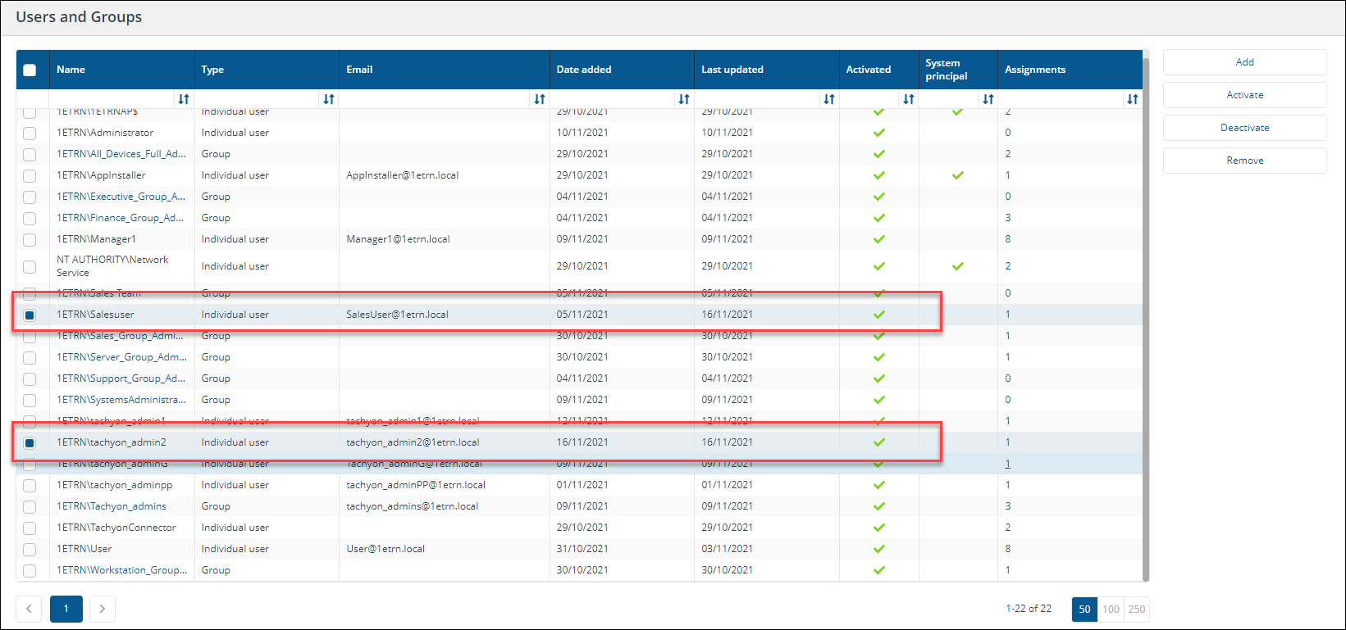Set page size to 100 rows
The height and width of the screenshot is (630, 1346).
click(x=1111, y=609)
